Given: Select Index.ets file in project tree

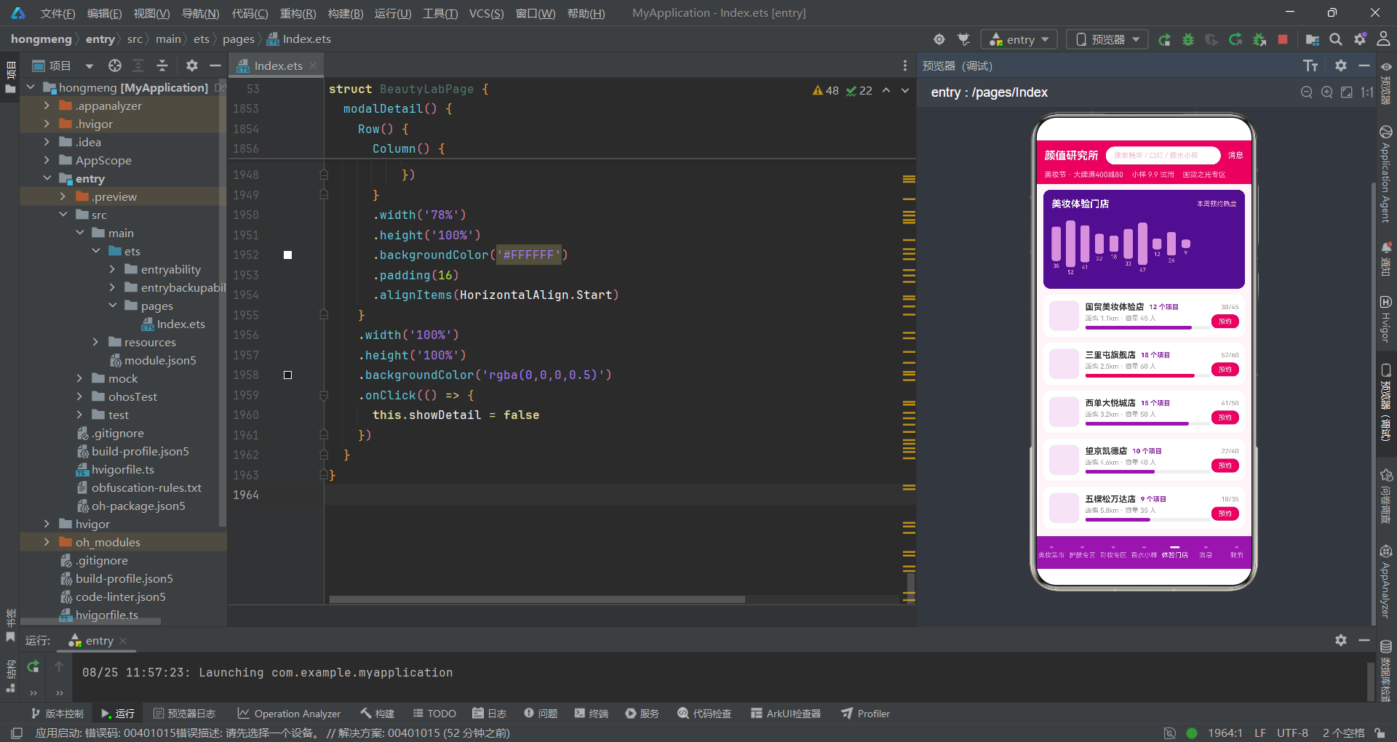Looking at the screenshot, I should point(173,324).
